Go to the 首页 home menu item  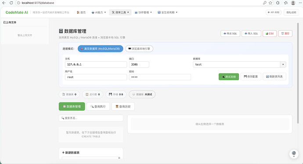(81, 12)
